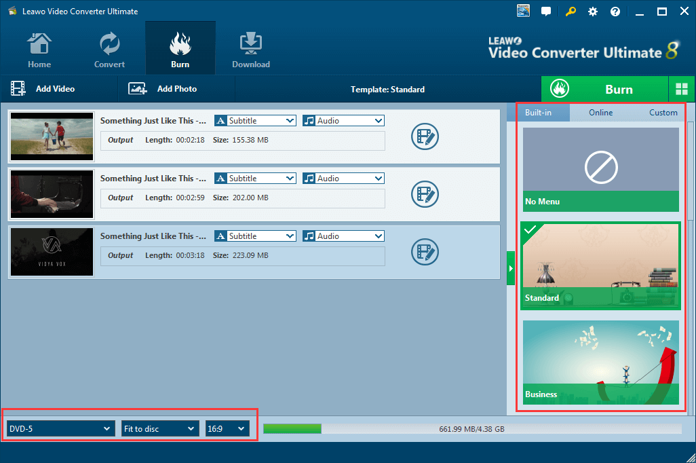Click the support icon in title bar
The image size is (696, 463).
[x=523, y=11]
